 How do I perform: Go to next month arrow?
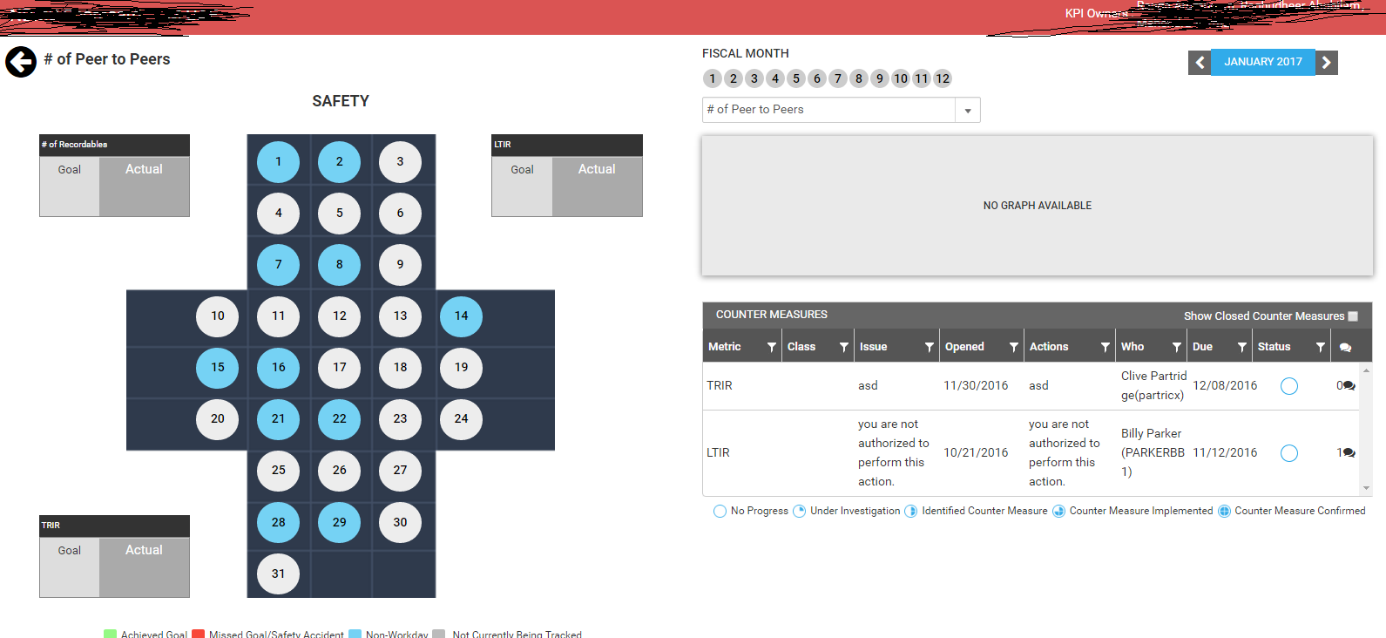(x=1326, y=63)
